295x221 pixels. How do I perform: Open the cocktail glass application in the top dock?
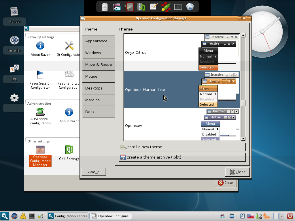[129, 7]
